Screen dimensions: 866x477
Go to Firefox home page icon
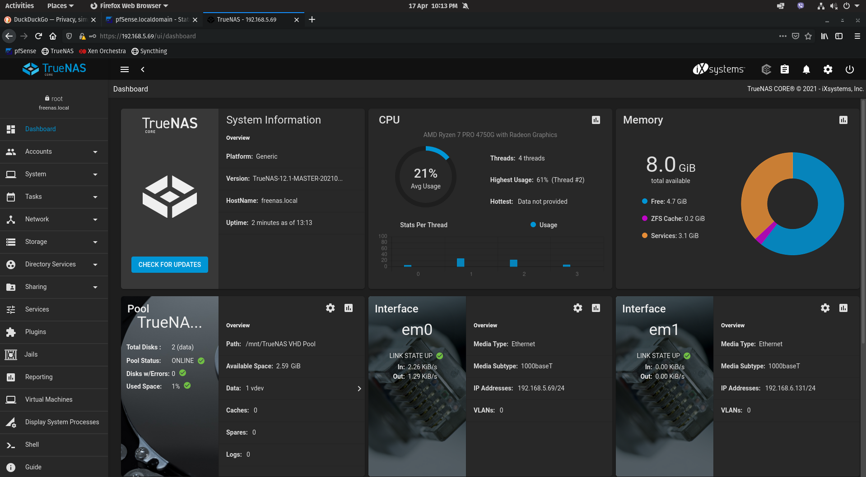click(x=53, y=36)
